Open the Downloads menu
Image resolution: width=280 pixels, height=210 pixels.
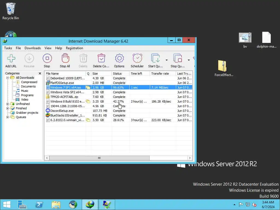click(x=33, y=48)
